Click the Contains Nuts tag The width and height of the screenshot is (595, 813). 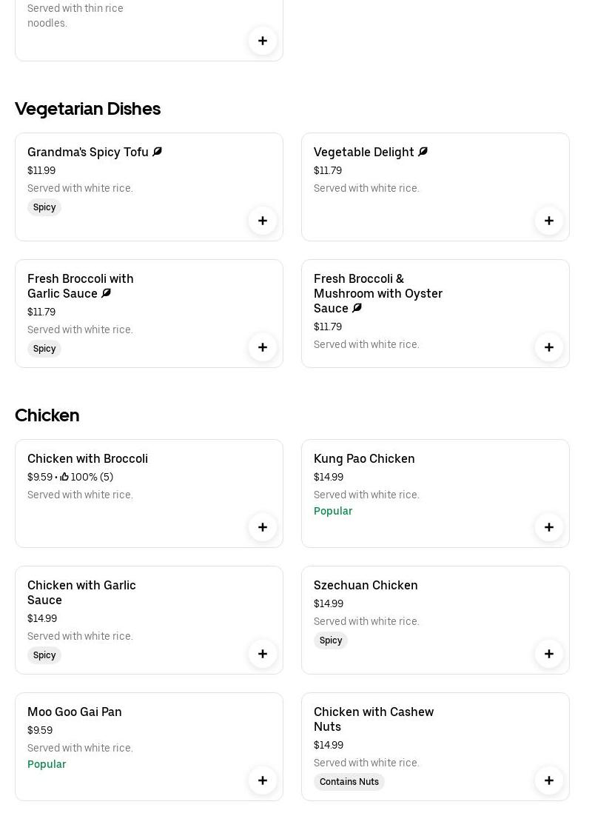point(349,782)
